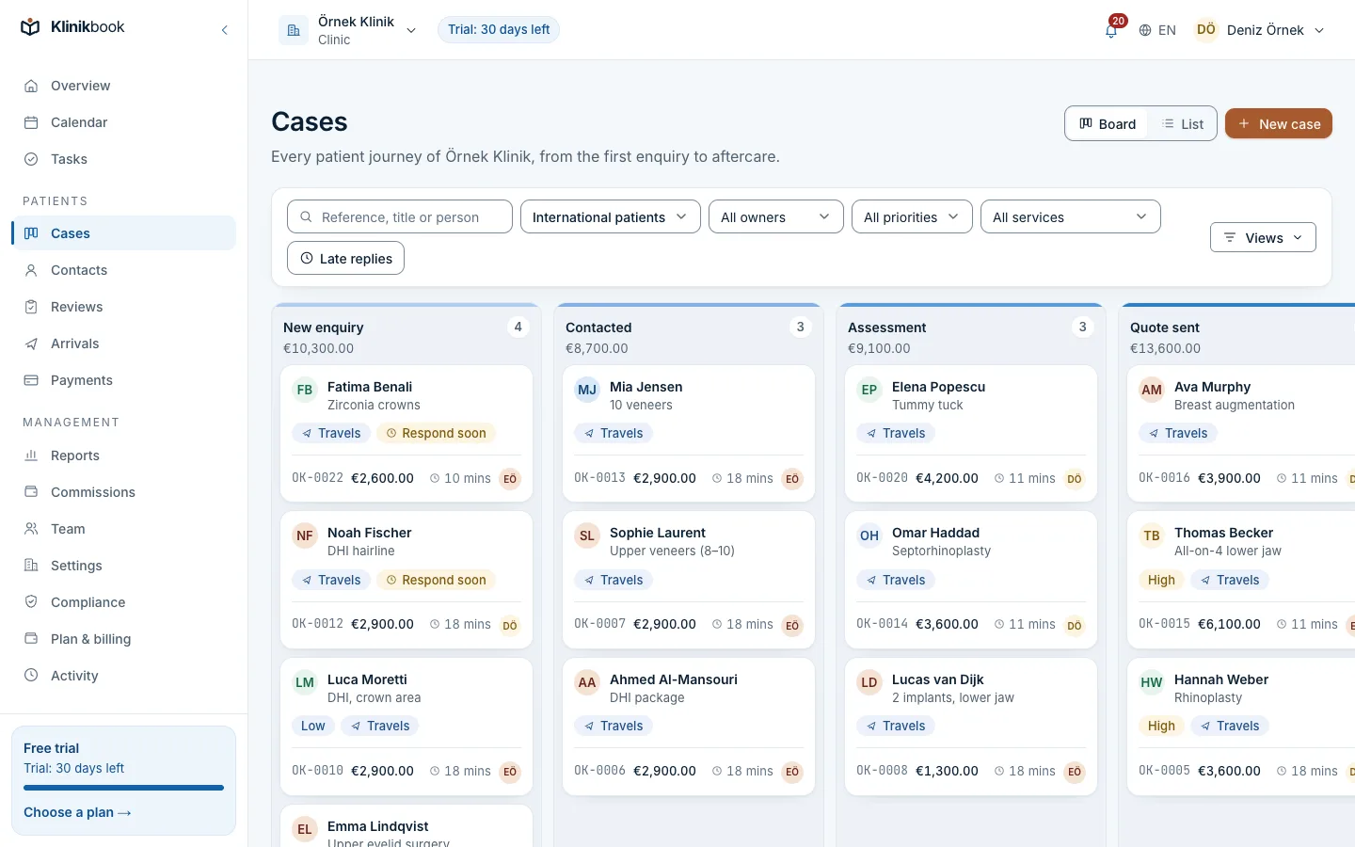This screenshot has height=847, width=1355.
Task: Open the All owners dropdown
Action: click(x=776, y=217)
